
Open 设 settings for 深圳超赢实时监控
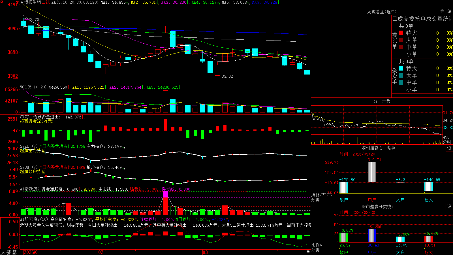449,148
